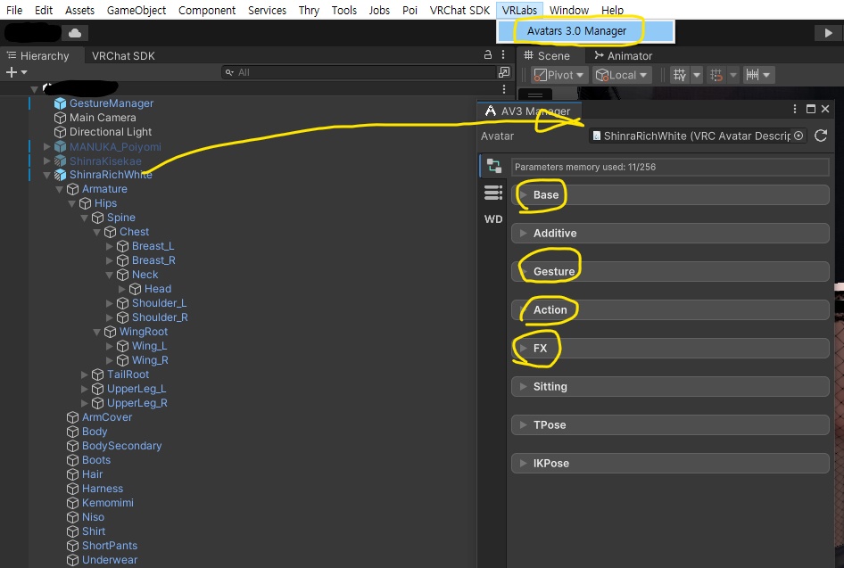The image size is (844, 568).
Task: Expand the Action layer foldout
Action: pyautogui.click(x=523, y=309)
